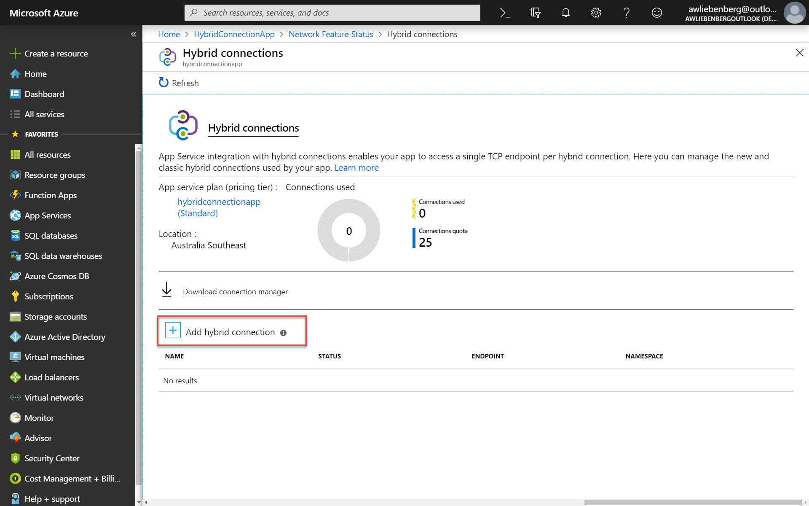Click the Advisor icon
This screenshot has width=809, height=506.
[15, 438]
